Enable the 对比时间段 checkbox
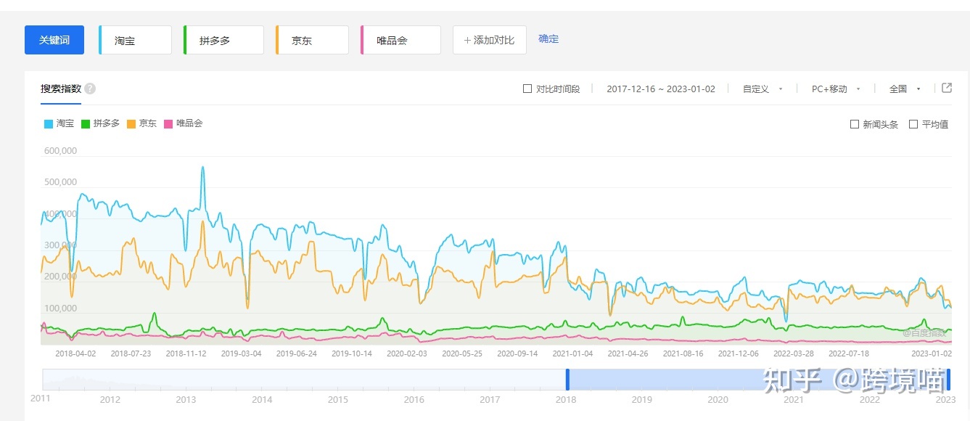970x421 pixels. click(527, 89)
